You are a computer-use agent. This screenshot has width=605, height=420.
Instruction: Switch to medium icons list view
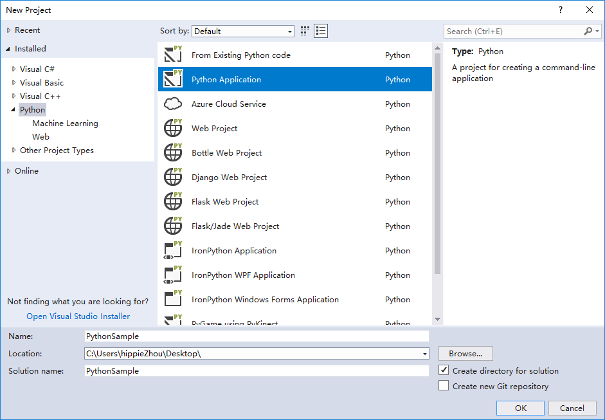click(x=321, y=31)
